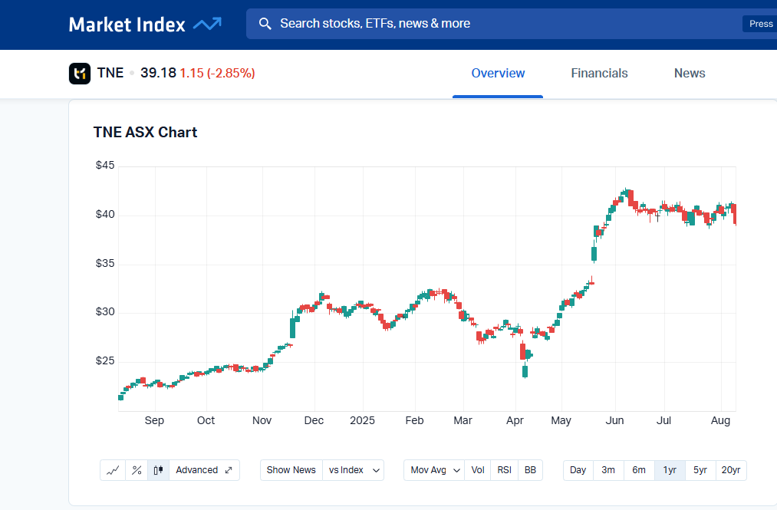Open the Mov Avg dropdown

[434, 470]
